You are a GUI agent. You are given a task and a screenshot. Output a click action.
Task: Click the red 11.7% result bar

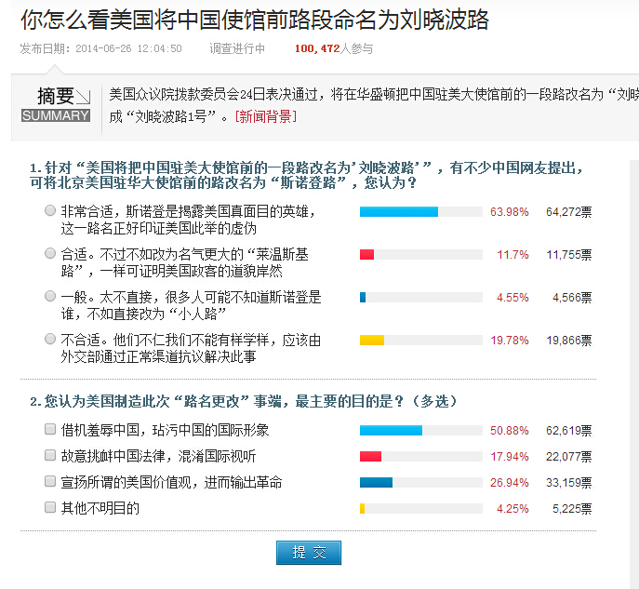click(366, 254)
